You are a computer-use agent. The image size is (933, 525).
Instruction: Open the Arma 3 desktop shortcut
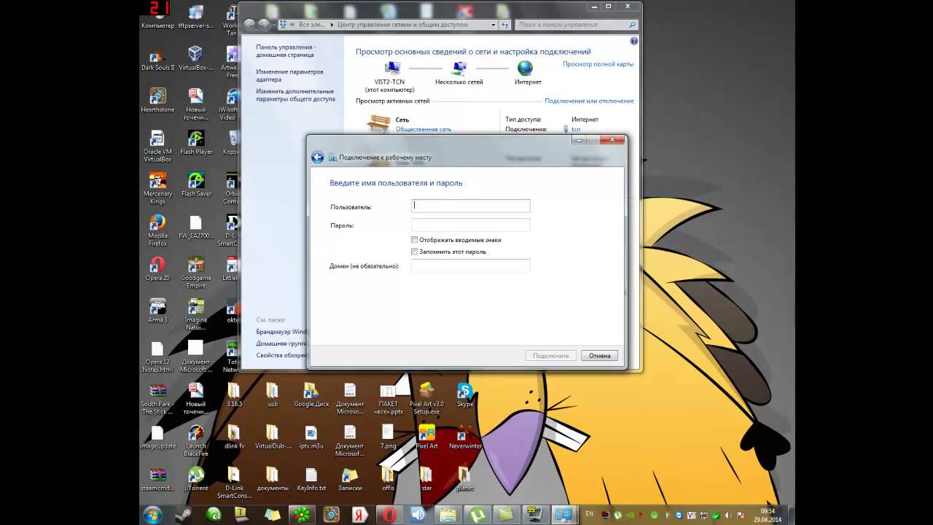click(157, 311)
